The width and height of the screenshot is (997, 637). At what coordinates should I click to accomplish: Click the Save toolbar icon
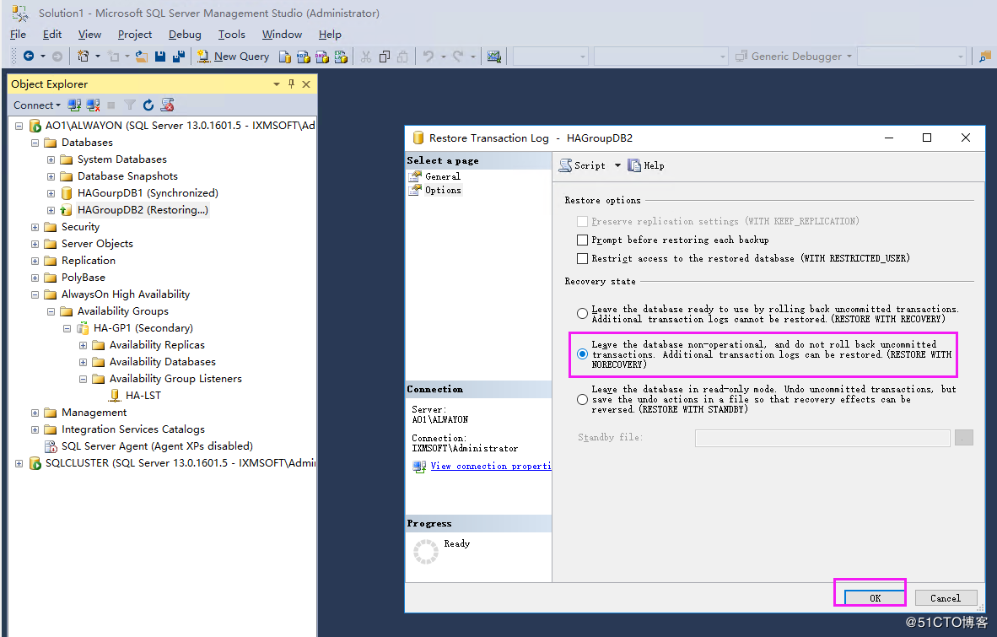159,56
